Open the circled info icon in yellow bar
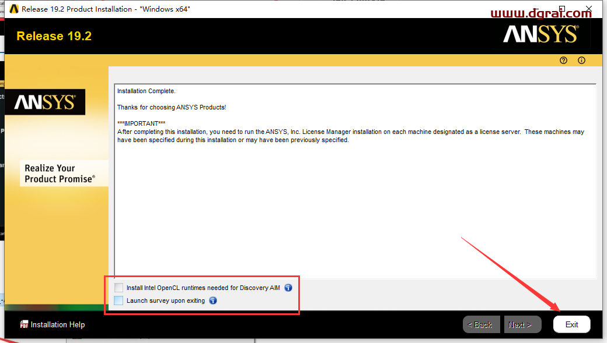The image size is (607, 343). pos(581,60)
